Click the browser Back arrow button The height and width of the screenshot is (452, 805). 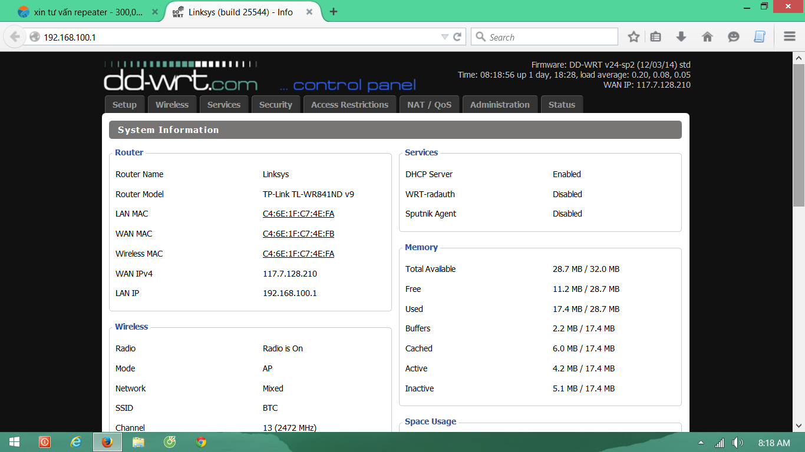click(15, 37)
